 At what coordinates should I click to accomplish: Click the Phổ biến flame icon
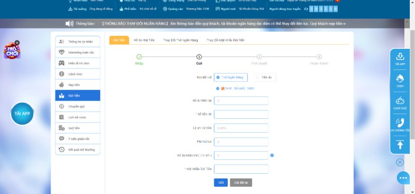[x=121, y=9]
